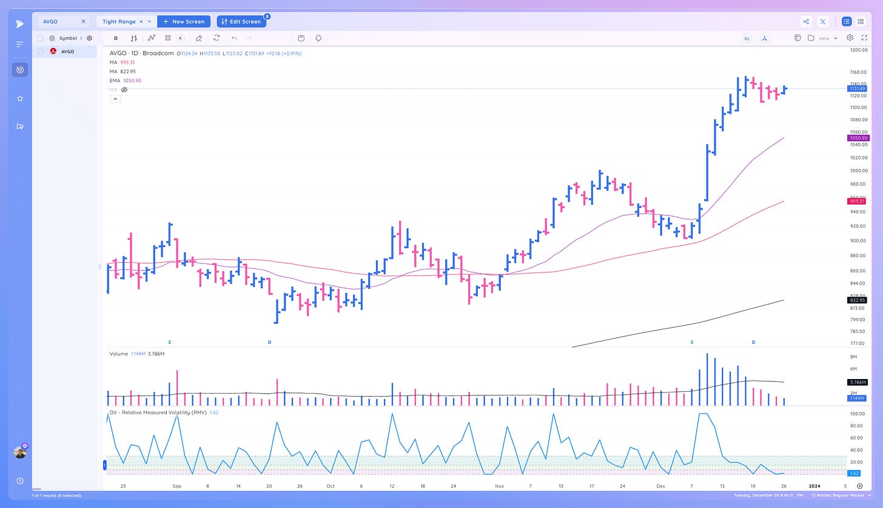Click the EMA 1050.90 indicator label

[x=126, y=81]
